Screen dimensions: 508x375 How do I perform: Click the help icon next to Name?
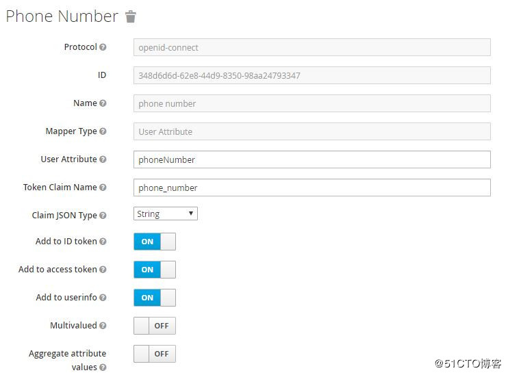tap(103, 103)
